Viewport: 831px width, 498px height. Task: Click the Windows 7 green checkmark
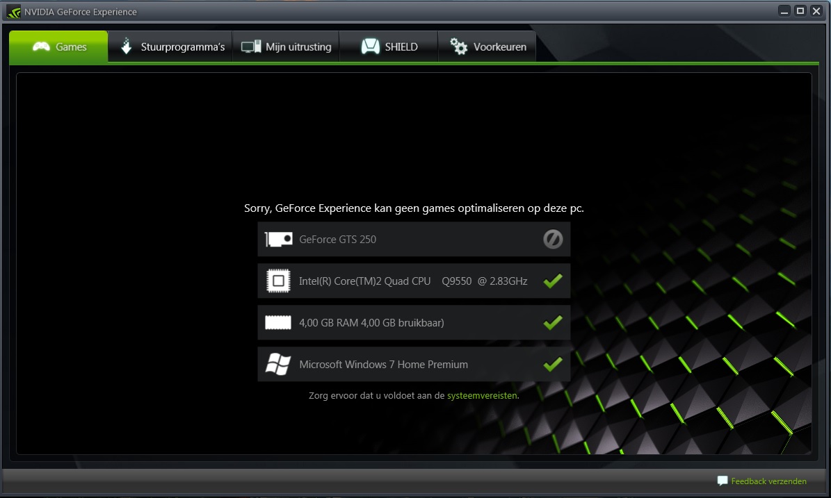[x=553, y=363]
